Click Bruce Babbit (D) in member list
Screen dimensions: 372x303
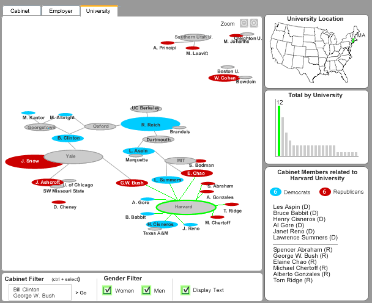[x=296, y=213]
